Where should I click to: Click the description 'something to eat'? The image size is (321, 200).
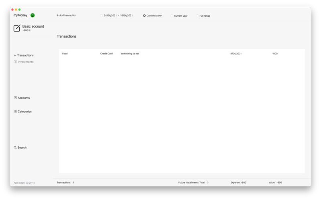pyautogui.click(x=130, y=54)
